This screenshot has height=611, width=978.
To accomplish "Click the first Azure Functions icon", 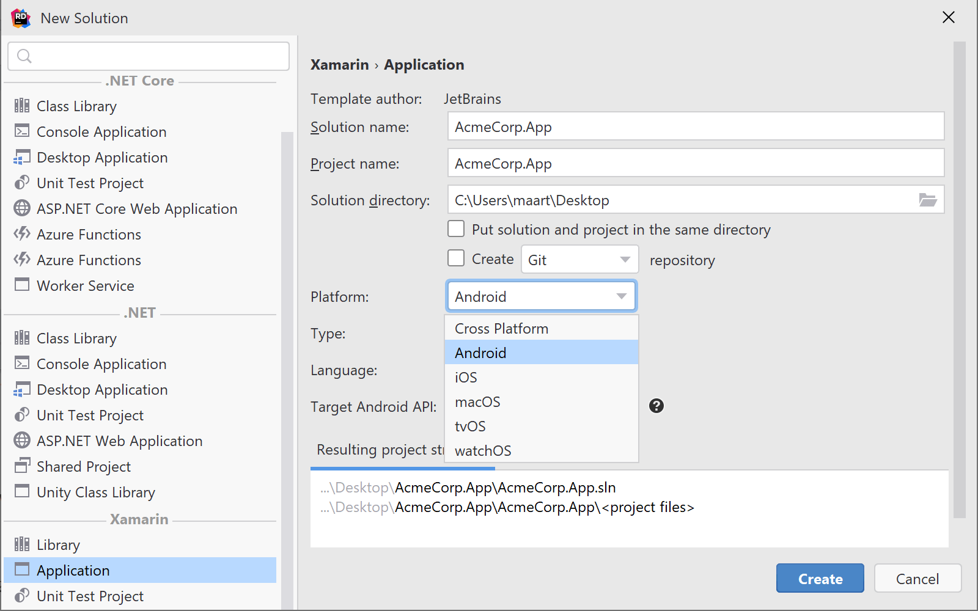I will [22, 234].
